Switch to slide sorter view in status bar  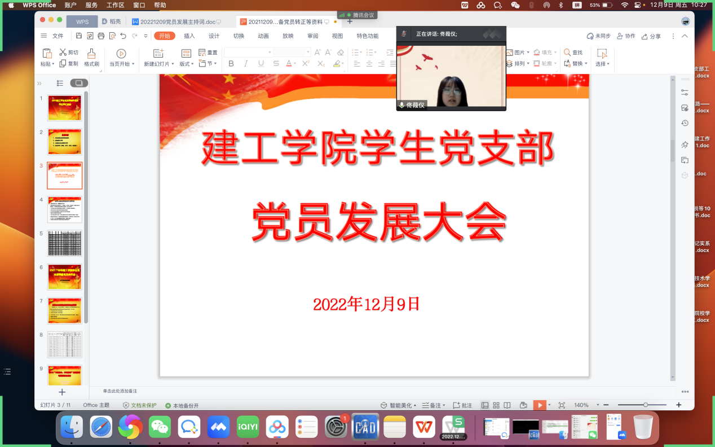pyautogui.click(x=496, y=405)
